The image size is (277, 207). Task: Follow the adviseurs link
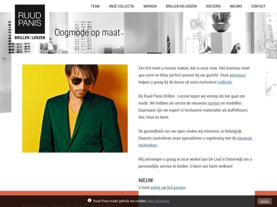click(238, 75)
